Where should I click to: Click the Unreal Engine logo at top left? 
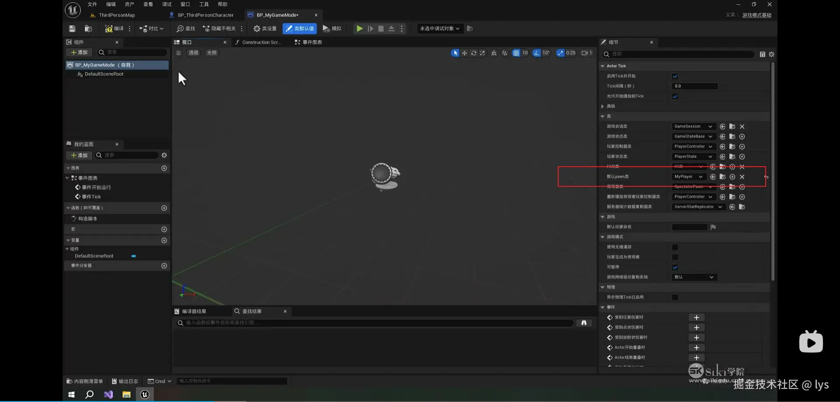pos(73,10)
